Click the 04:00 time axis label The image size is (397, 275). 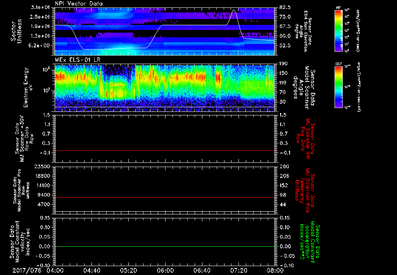[55, 271]
